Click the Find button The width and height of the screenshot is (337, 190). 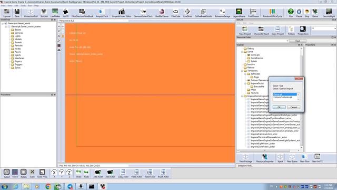tap(298, 41)
